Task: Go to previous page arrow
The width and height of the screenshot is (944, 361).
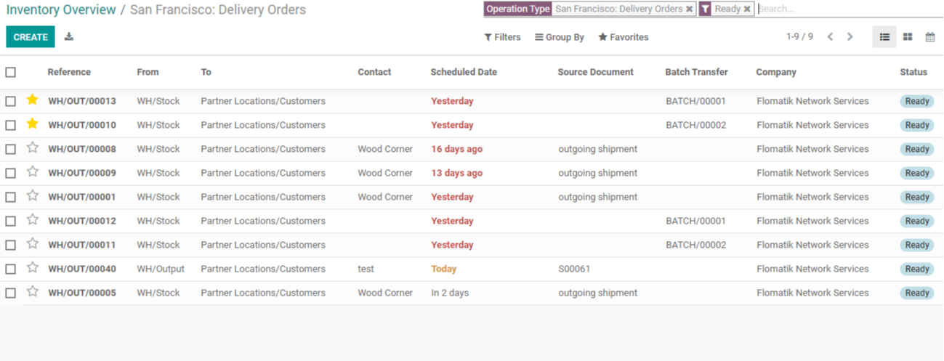Action: pyautogui.click(x=830, y=36)
